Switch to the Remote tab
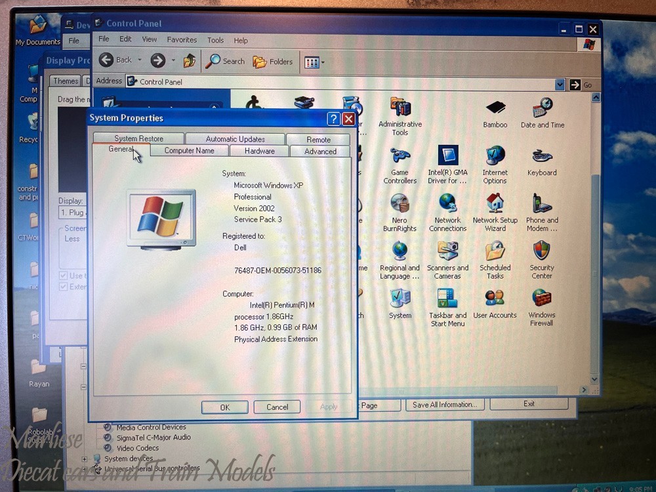This screenshot has width=656, height=492. pyautogui.click(x=318, y=140)
